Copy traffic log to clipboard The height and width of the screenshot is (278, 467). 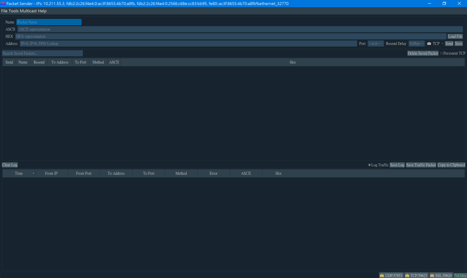(451, 165)
